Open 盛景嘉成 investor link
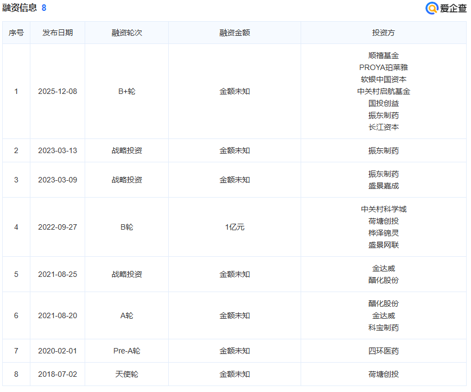The width and height of the screenshot is (471, 392). (x=383, y=186)
